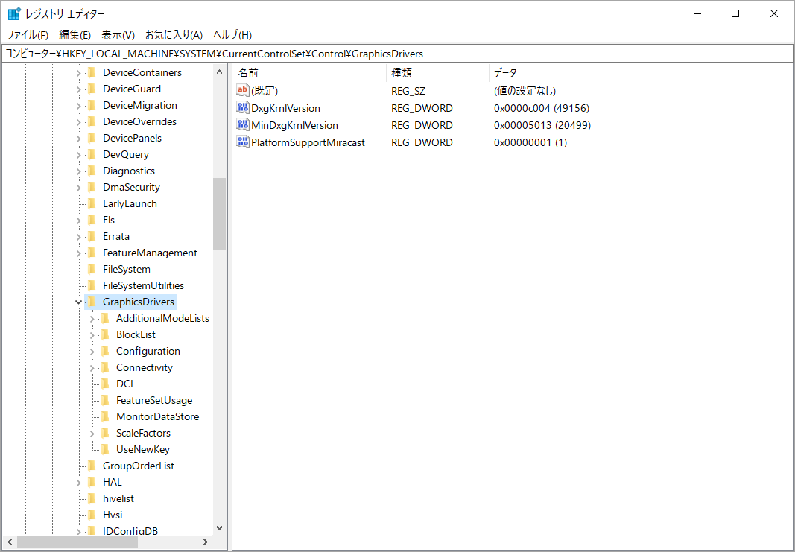
Task: Click the folder icon of MonitorDataStore key
Action: [x=105, y=416]
